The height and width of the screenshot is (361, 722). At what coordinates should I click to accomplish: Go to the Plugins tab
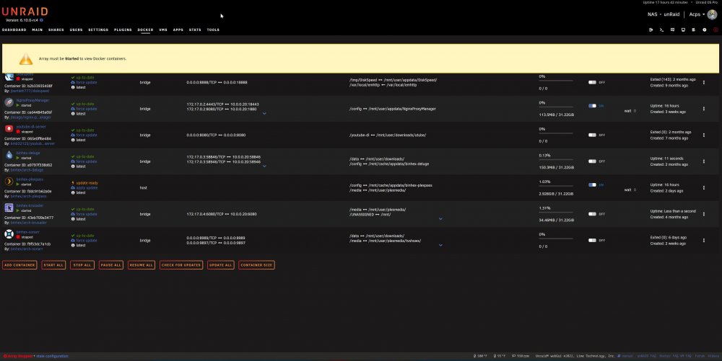pyautogui.click(x=123, y=30)
